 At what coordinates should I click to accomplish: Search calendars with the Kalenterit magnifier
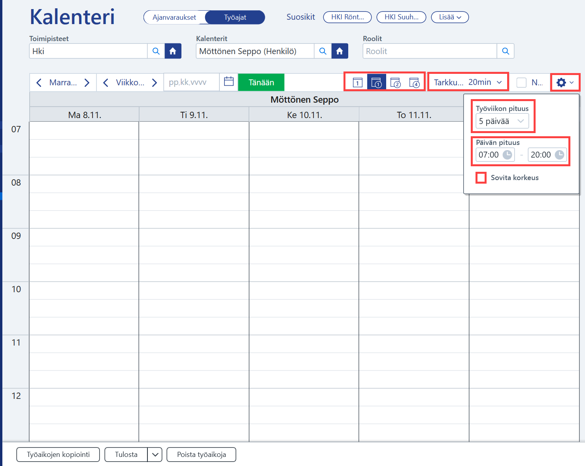(x=323, y=51)
